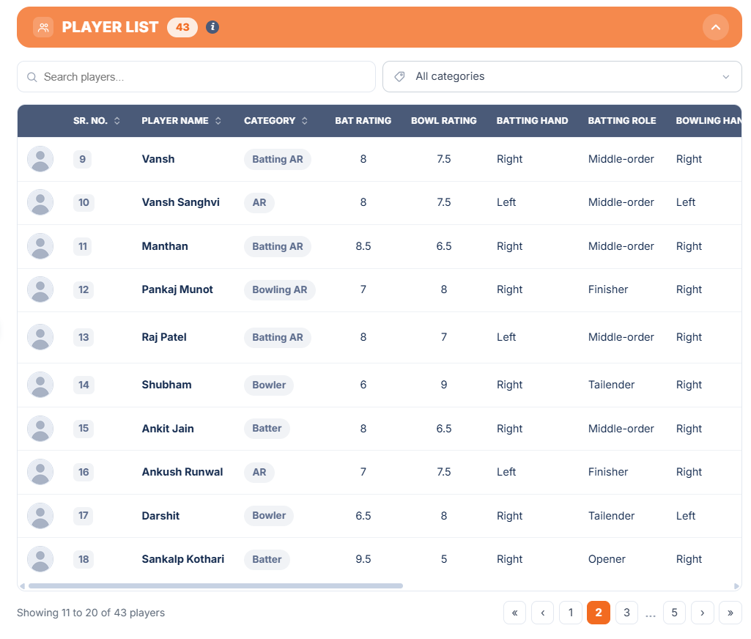Click Raj Patel's avatar icon

point(40,337)
